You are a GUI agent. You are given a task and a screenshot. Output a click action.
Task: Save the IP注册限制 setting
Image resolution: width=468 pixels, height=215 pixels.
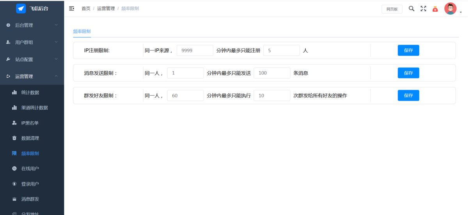(x=408, y=50)
